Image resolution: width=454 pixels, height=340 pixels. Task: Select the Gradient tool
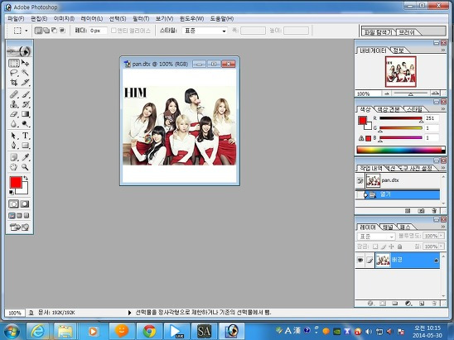(x=25, y=114)
